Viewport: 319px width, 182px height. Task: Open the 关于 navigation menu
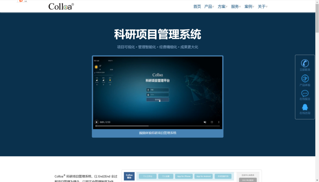pyautogui.click(x=262, y=7)
